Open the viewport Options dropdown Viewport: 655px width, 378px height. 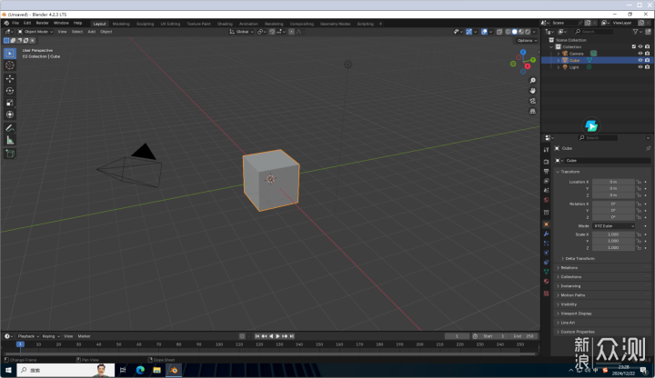point(527,41)
